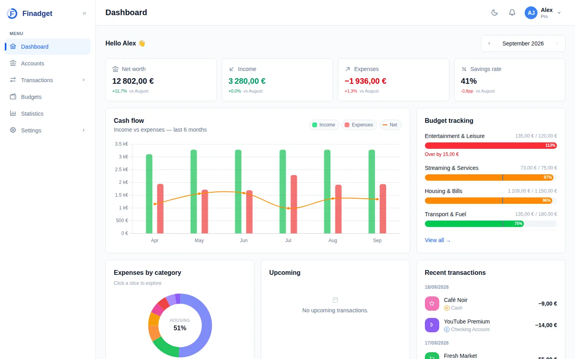The height and width of the screenshot is (359, 575).
Task: Toggle Income series in Cash flow legend
Action: coord(324,125)
